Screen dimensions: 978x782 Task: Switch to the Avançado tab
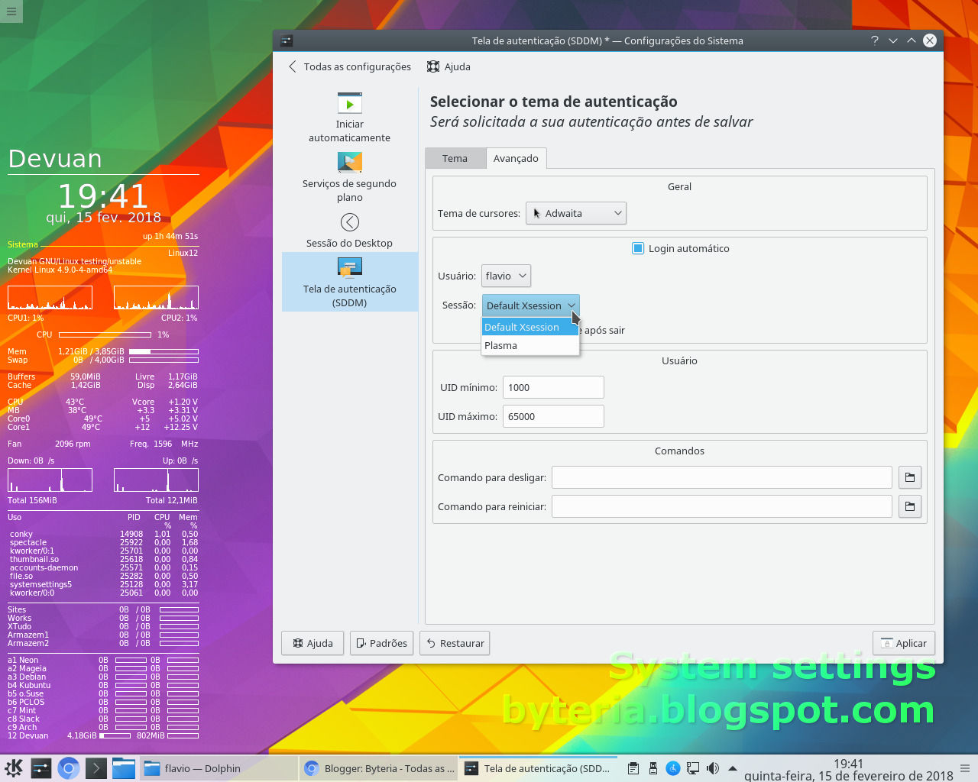click(x=517, y=158)
